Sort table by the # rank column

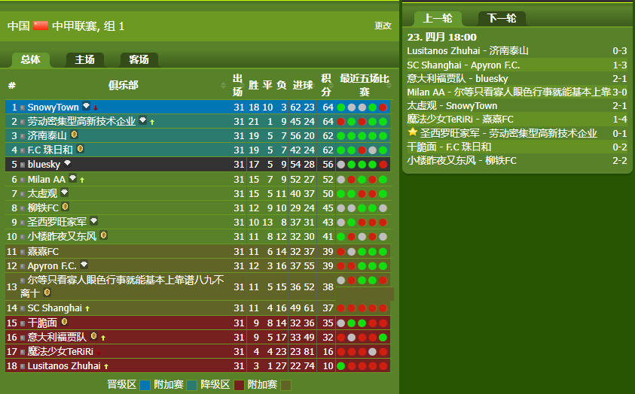pyautogui.click(x=11, y=85)
